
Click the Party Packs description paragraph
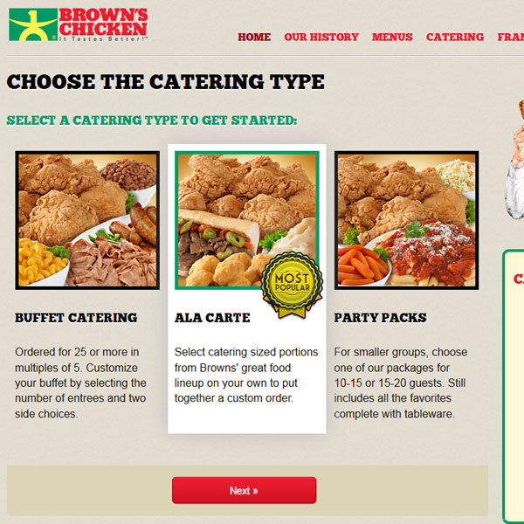[401, 383]
